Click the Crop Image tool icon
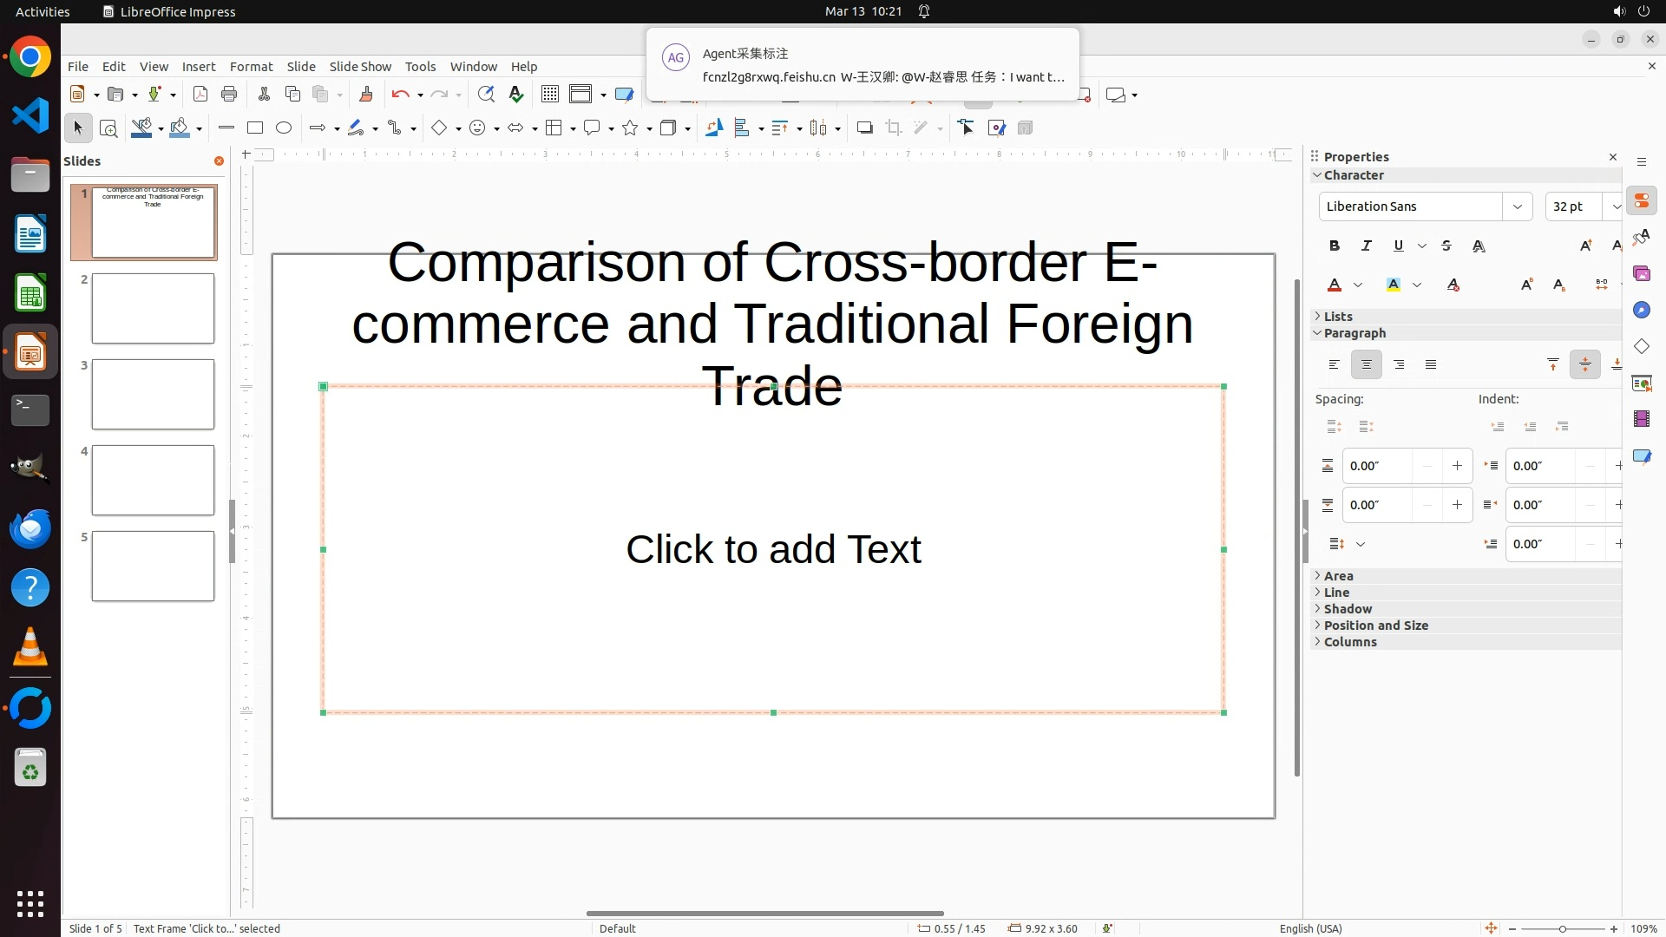1666x937 pixels. click(x=894, y=128)
